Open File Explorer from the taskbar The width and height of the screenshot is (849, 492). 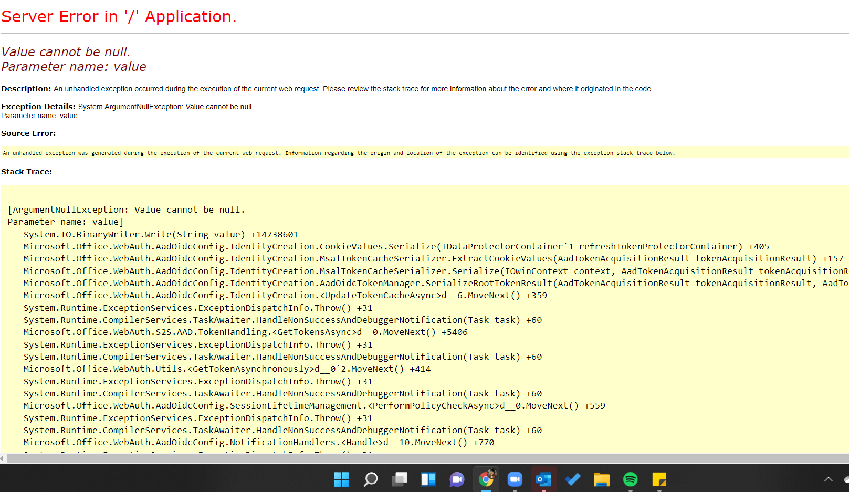coord(601,479)
